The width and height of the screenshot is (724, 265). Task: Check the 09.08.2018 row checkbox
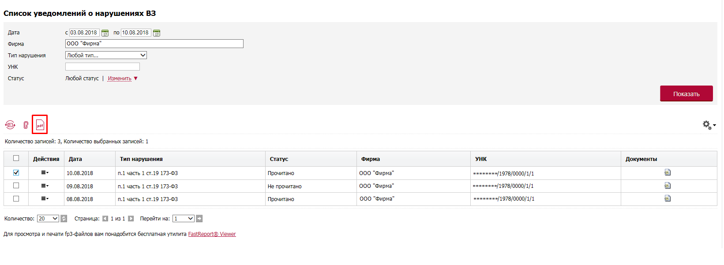(16, 186)
